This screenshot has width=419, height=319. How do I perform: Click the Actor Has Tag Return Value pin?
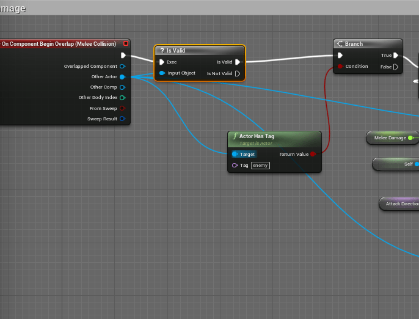[x=313, y=154]
